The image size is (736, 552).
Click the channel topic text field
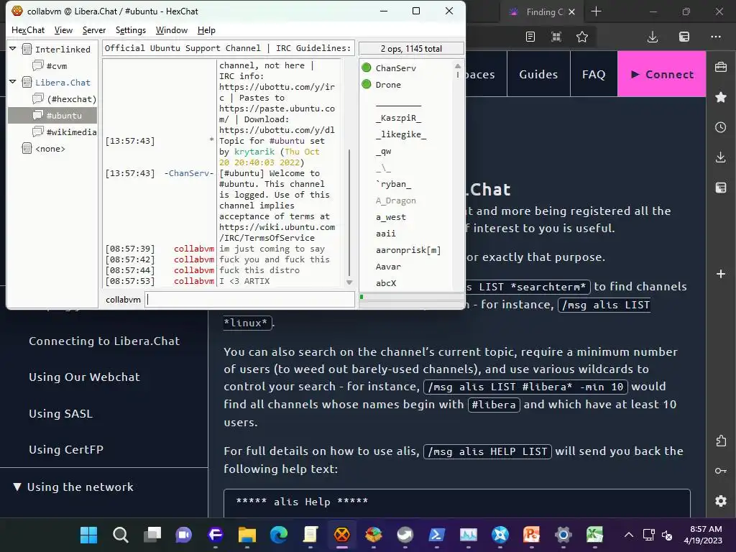pyautogui.click(x=229, y=48)
